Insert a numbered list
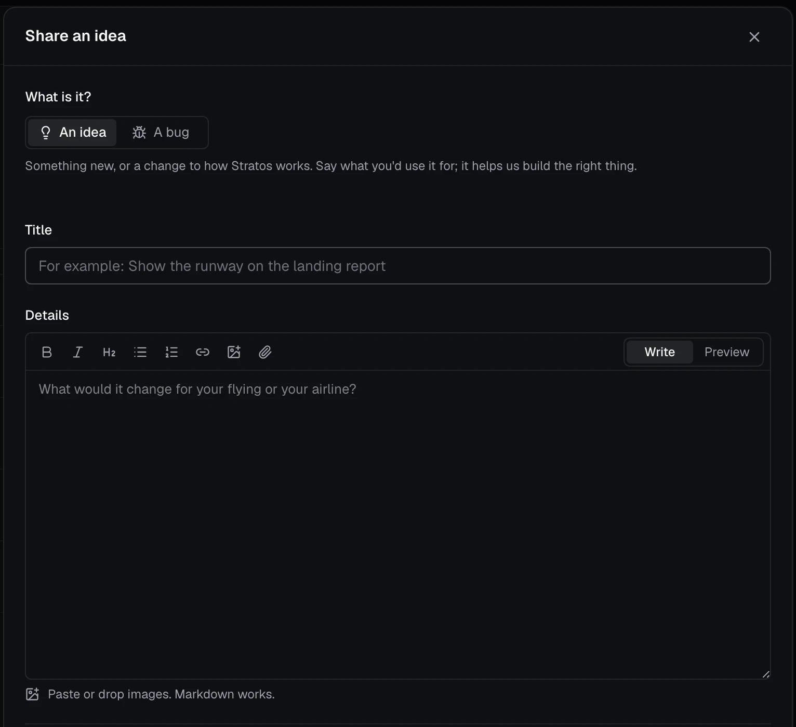The height and width of the screenshot is (727, 796). pyautogui.click(x=171, y=352)
